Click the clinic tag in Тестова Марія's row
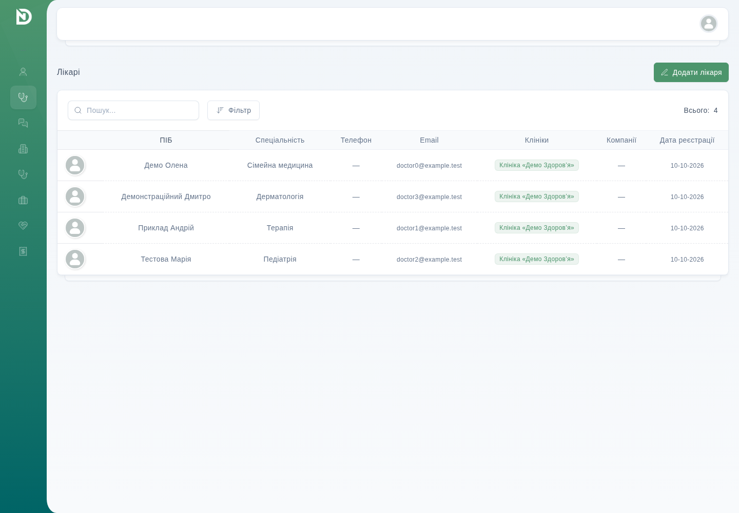 point(537,259)
